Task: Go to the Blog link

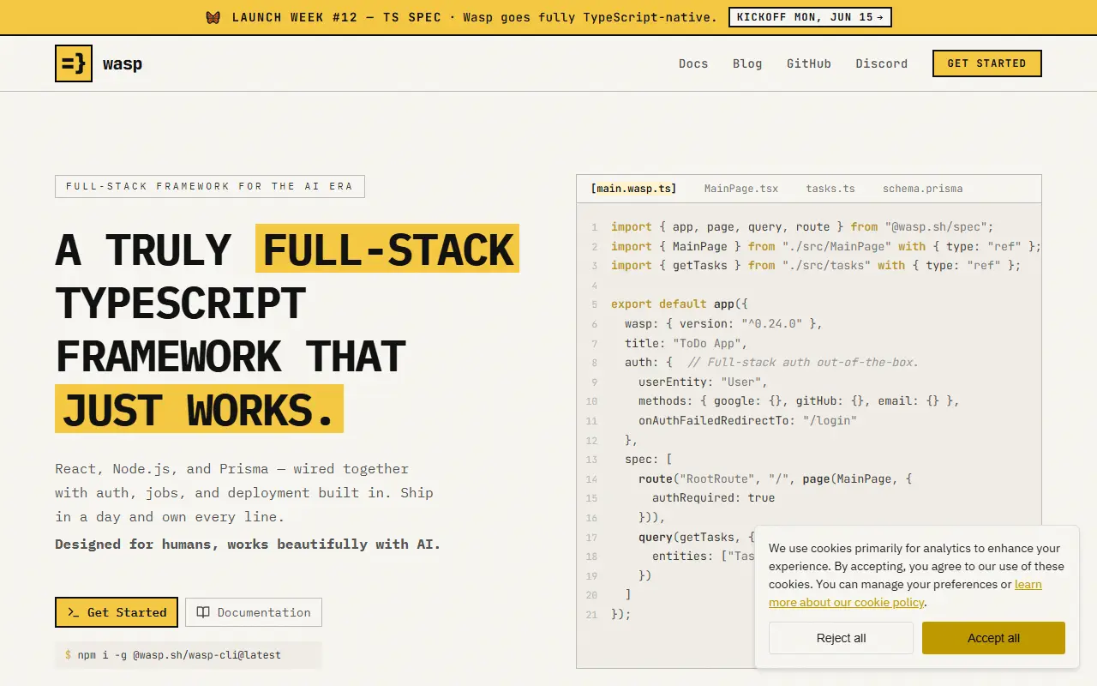Action: click(747, 63)
